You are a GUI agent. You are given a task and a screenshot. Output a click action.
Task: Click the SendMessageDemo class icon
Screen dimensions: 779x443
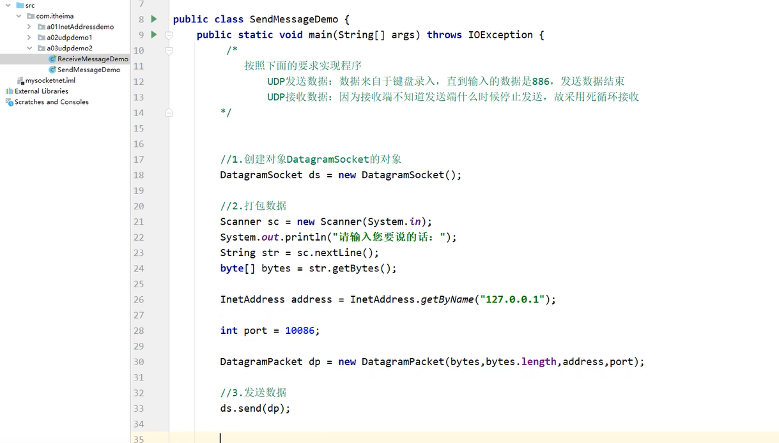click(x=51, y=70)
